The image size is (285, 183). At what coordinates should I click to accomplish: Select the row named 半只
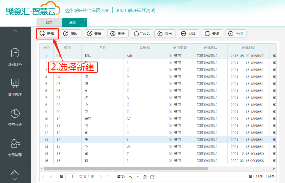point(158,119)
